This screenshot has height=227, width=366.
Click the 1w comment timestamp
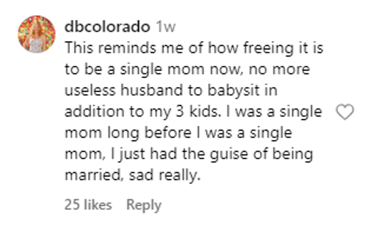pyautogui.click(x=165, y=27)
